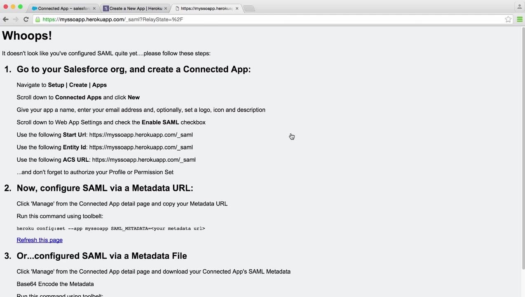Follow the Refresh this page link
This screenshot has height=297, width=525.
pyautogui.click(x=40, y=240)
